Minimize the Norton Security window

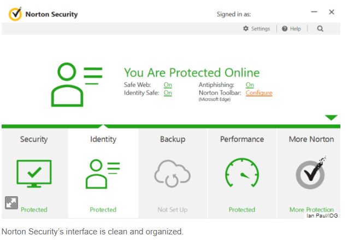click(x=314, y=12)
